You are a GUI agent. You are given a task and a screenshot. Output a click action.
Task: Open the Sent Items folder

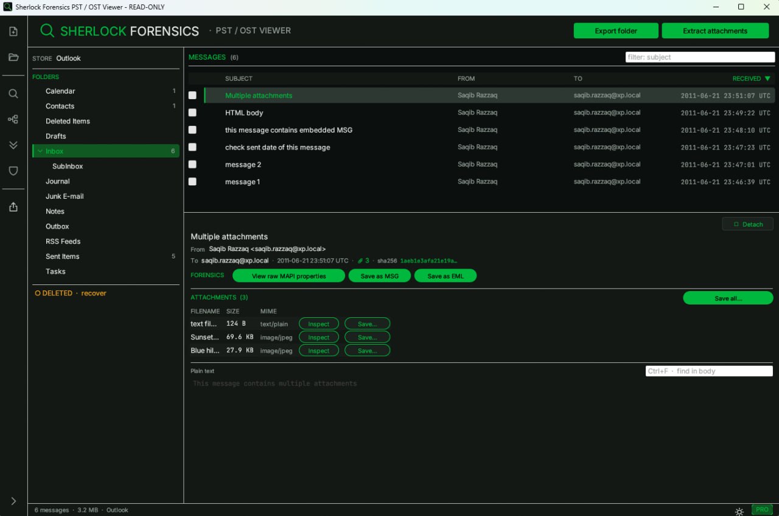click(106, 256)
